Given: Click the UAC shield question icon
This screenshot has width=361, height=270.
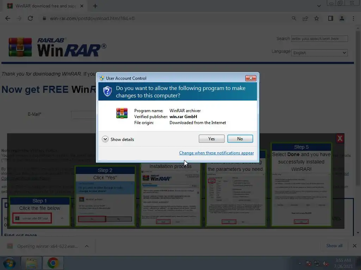Looking at the screenshot, I should coord(107,91).
